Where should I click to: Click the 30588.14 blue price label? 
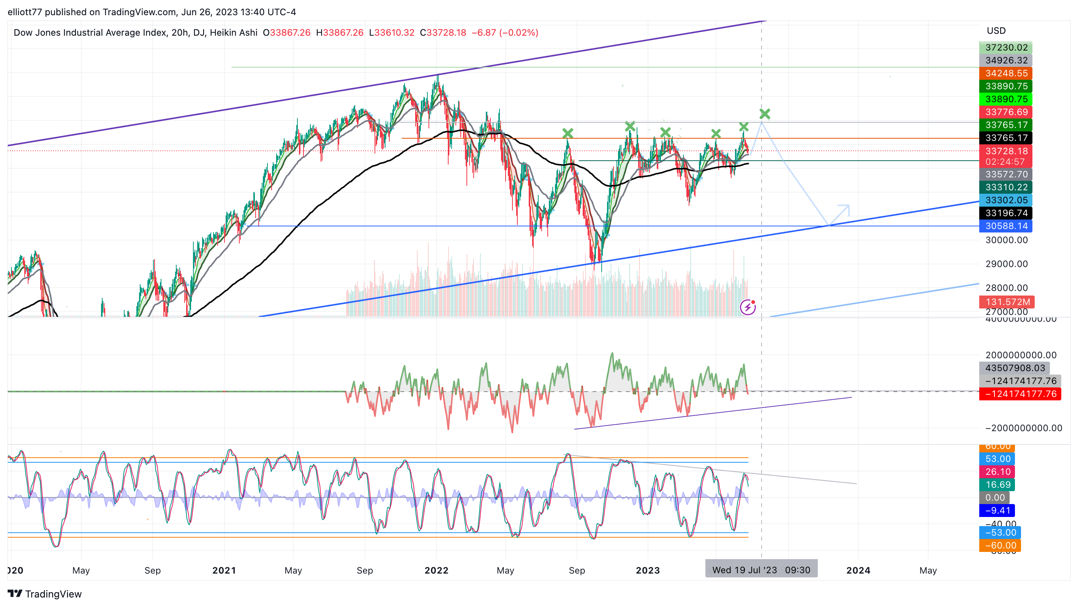click(x=1005, y=226)
